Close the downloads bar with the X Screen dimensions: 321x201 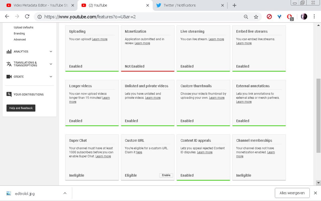point(315,193)
